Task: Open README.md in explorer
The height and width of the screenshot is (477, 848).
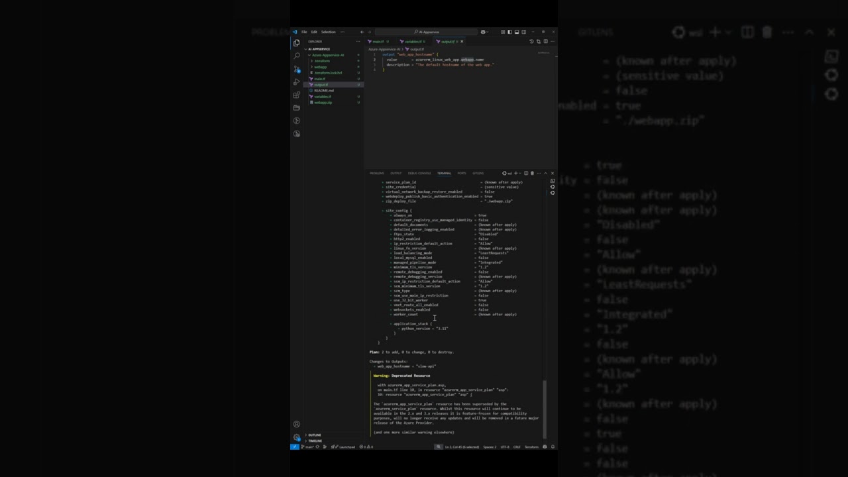Action: [x=333, y=90]
